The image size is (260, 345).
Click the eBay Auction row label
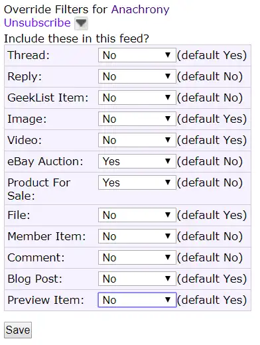(45, 161)
